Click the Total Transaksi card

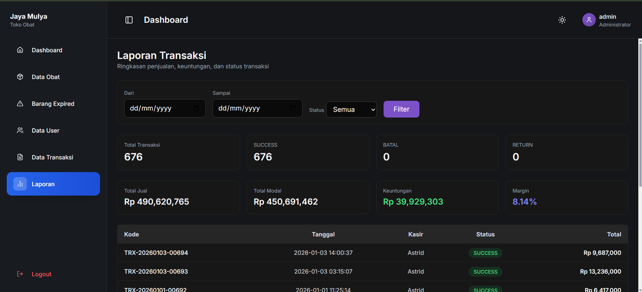pos(178,152)
